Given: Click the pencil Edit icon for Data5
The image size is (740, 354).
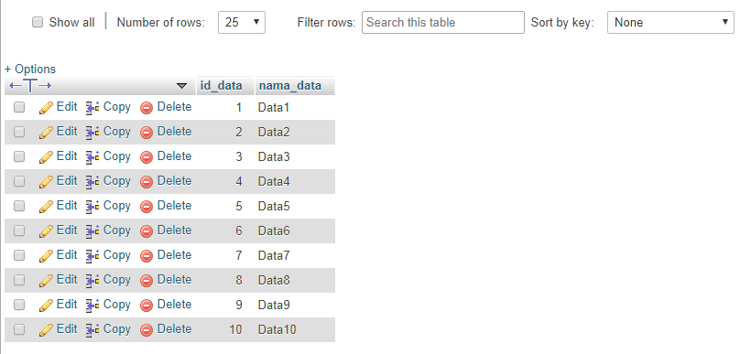Looking at the screenshot, I should click(x=46, y=207).
